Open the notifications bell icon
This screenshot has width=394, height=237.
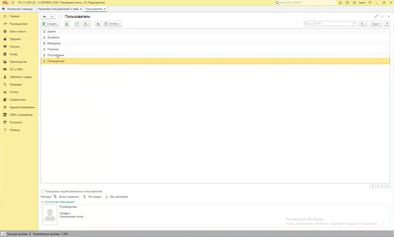point(340,3)
